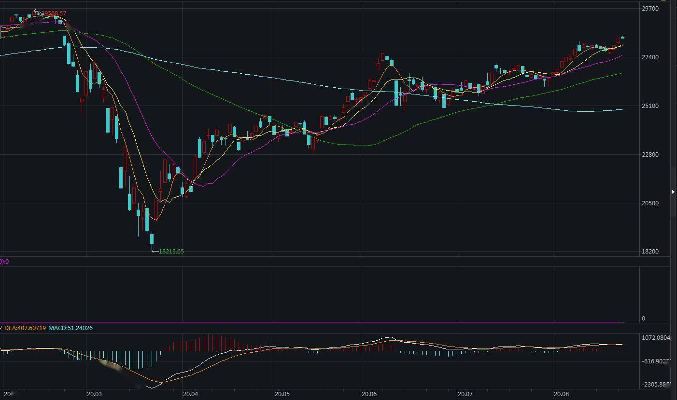Select the MACD:51.24026 indicator label

click(71, 328)
